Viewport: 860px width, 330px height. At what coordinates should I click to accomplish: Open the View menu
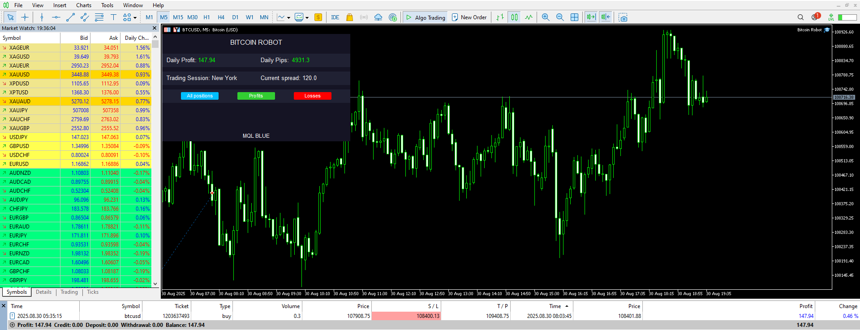(x=38, y=5)
